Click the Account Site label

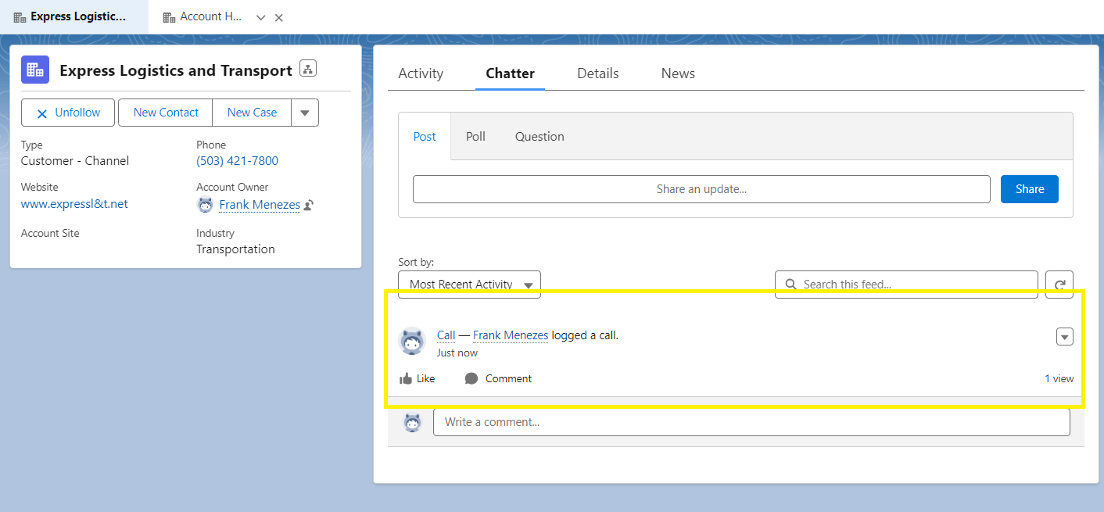pyautogui.click(x=50, y=234)
